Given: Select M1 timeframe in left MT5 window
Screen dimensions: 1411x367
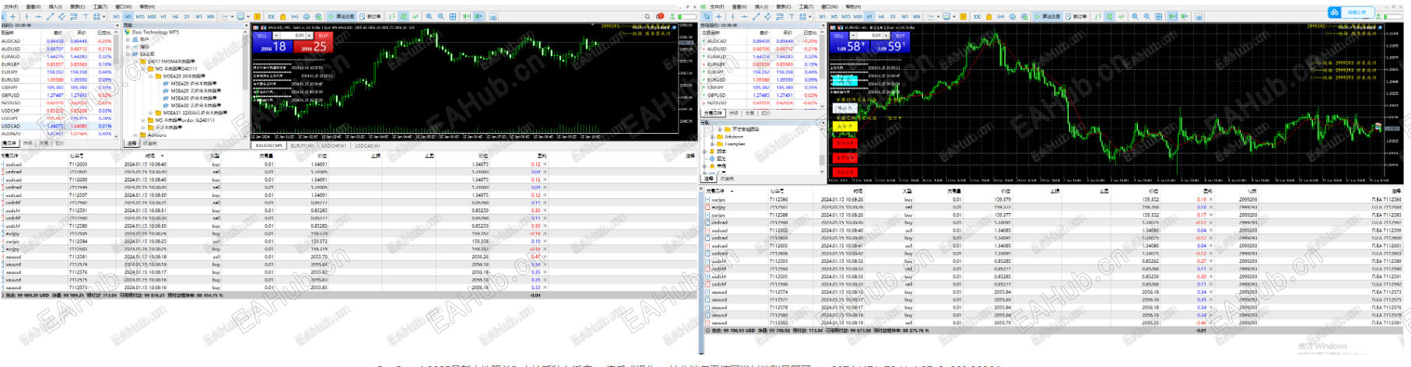Looking at the screenshot, I should pos(116,16).
